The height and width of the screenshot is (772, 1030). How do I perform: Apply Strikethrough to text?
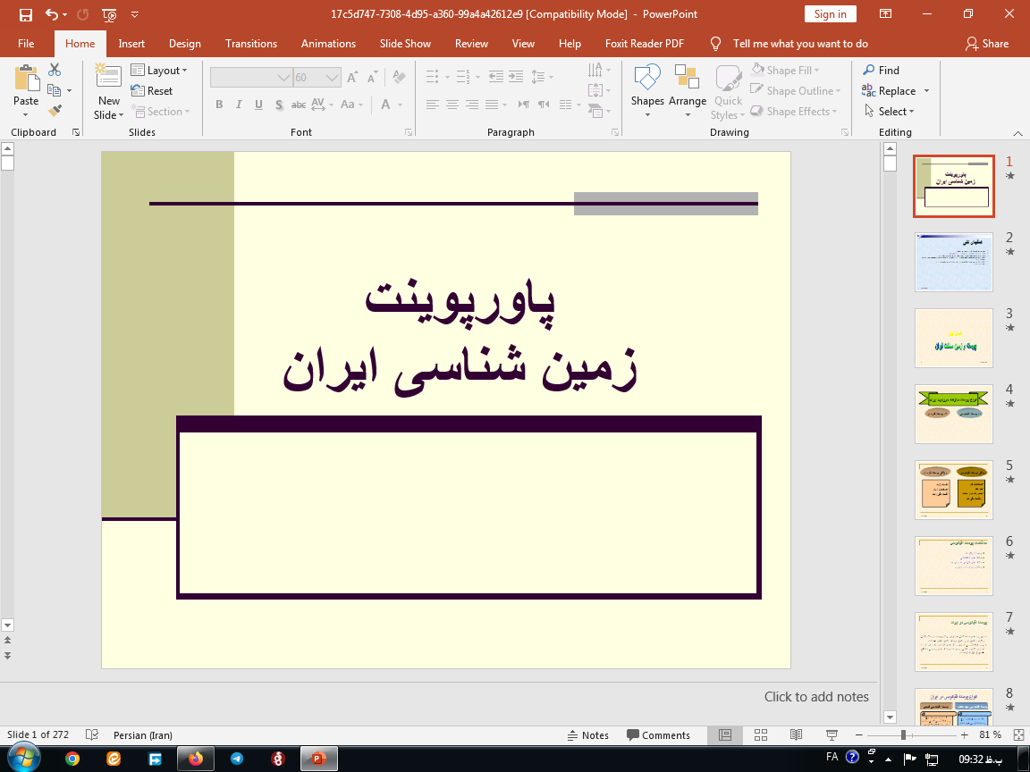click(x=298, y=105)
